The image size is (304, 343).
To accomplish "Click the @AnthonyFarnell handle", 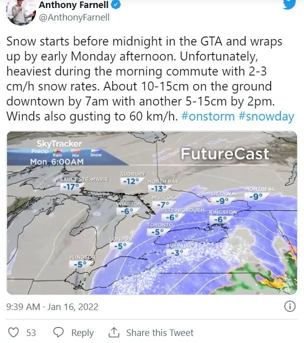I will 74,17.
